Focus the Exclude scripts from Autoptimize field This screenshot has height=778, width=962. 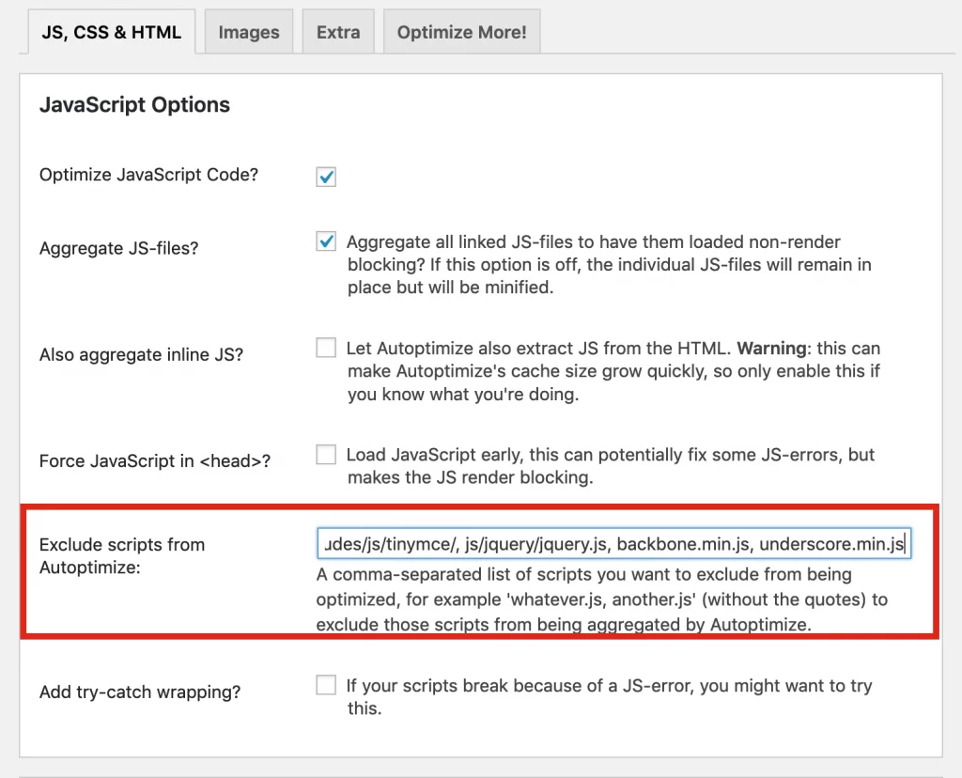pyautogui.click(x=614, y=544)
